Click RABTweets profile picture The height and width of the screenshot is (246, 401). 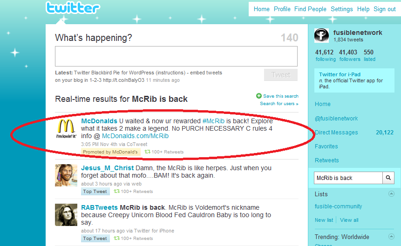tap(66, 214)
